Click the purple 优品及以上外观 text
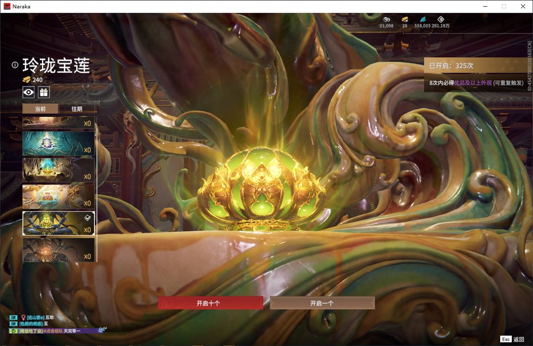533x346 pixels. coord(473,83)
